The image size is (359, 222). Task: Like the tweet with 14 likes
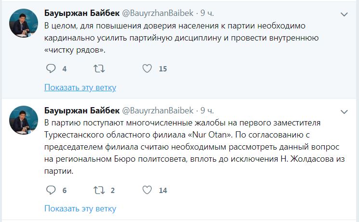pyautogui.click(x=147, y=190)
